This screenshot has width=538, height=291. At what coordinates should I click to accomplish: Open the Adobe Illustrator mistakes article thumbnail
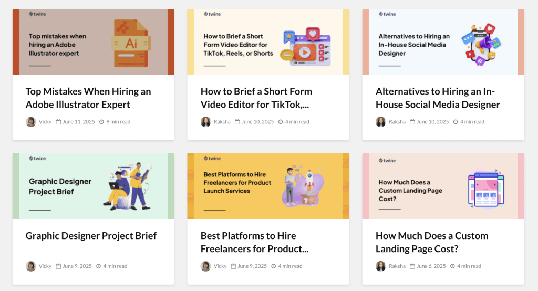click(x=93, y=42)
